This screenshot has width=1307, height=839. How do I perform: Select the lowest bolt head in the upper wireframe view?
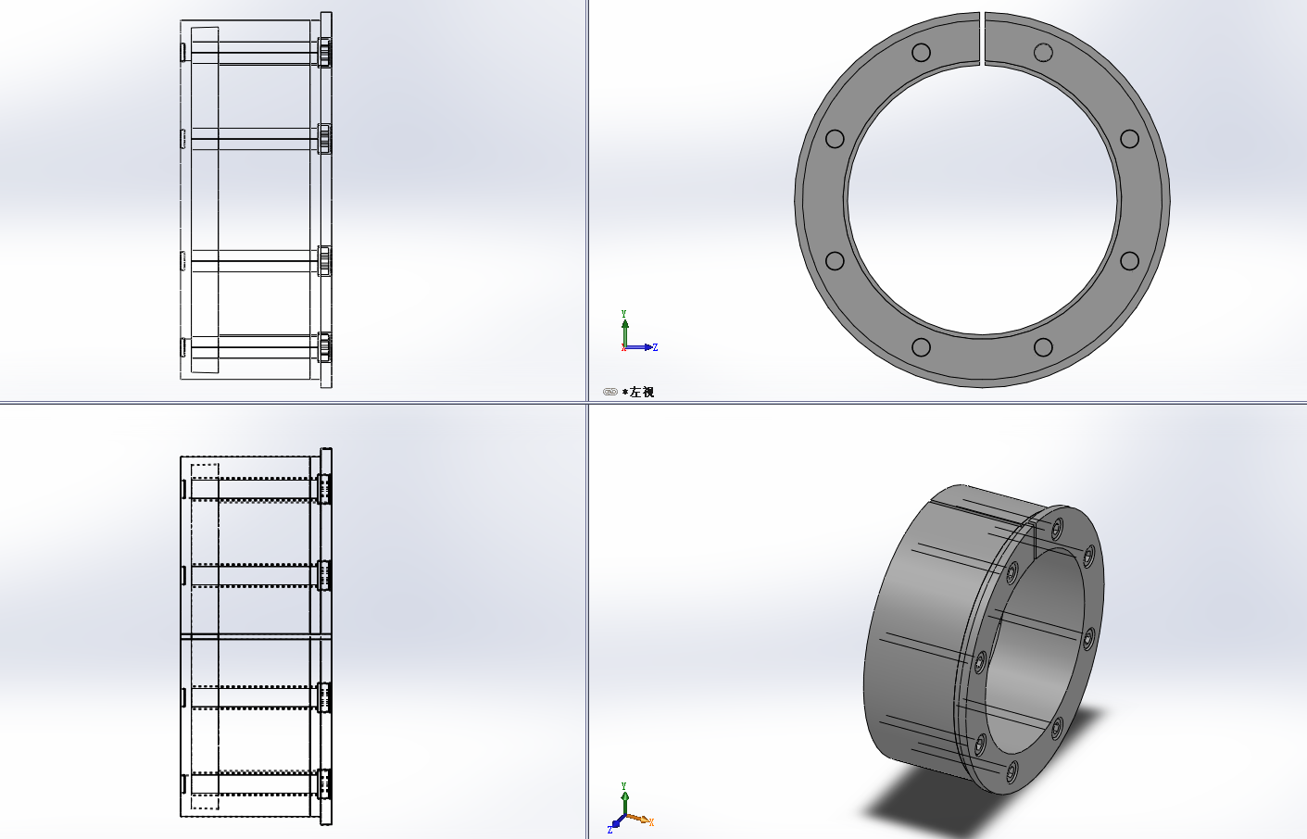pos(325,347)
